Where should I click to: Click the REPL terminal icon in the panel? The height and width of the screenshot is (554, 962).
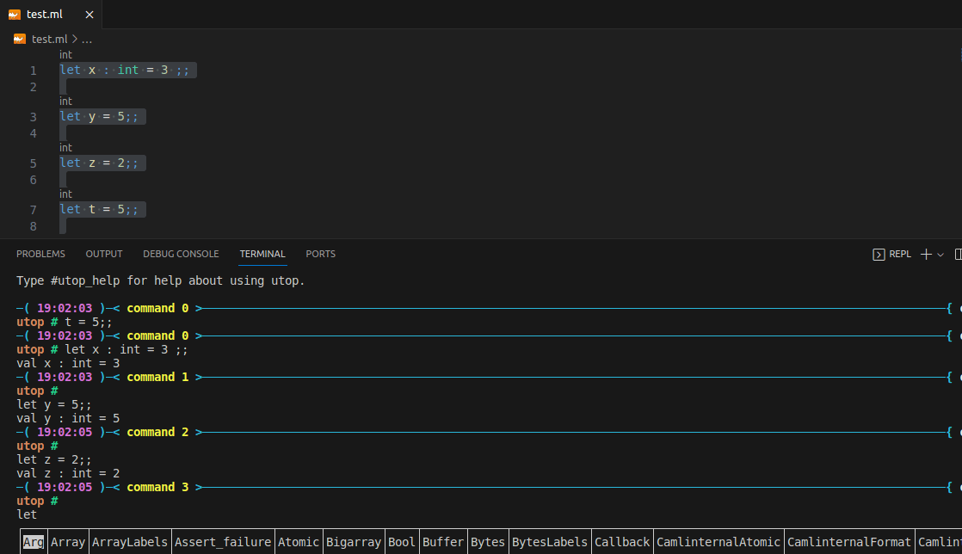879,254
